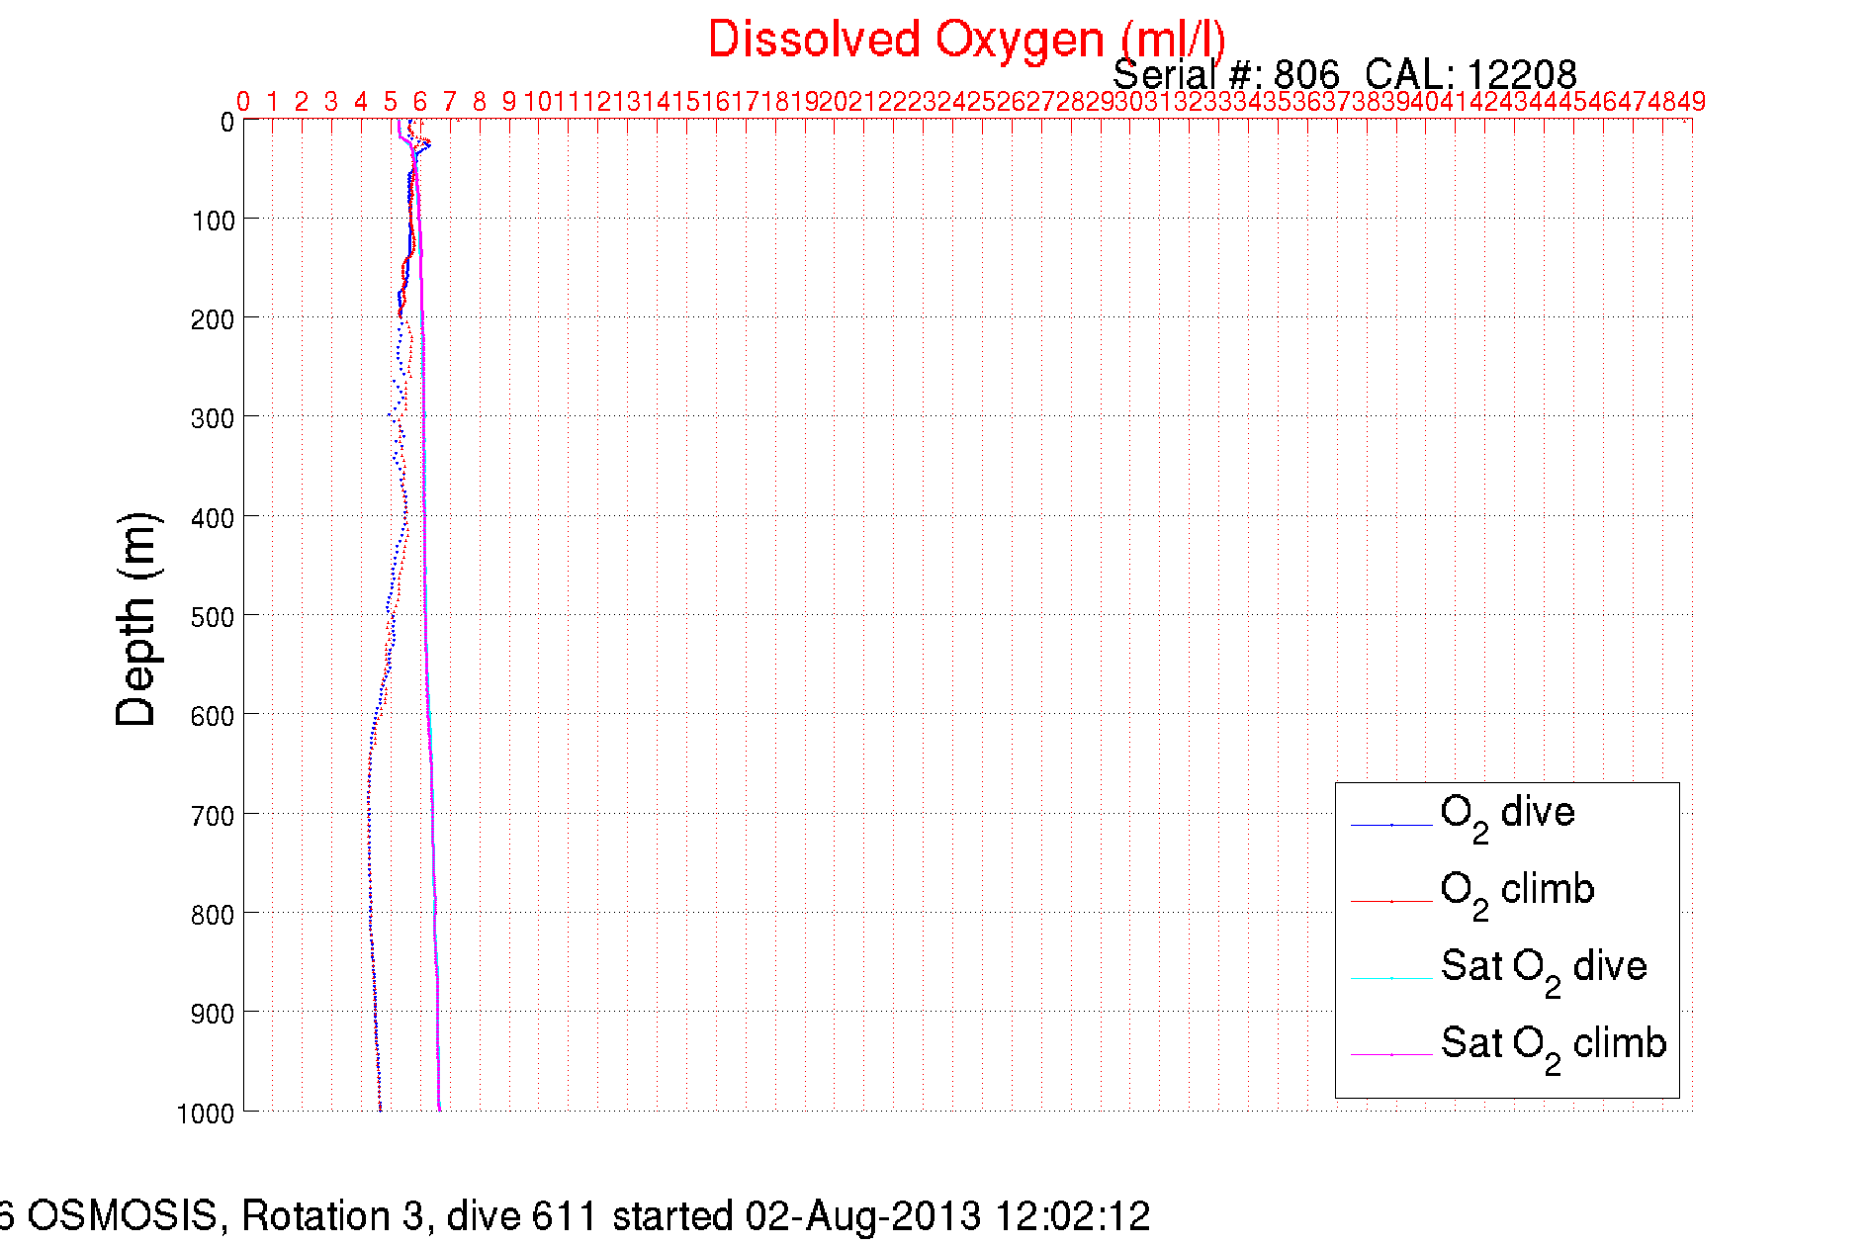
Task: Select the Serial #: 806 CAL text
Action: (x=1343, y=75)
